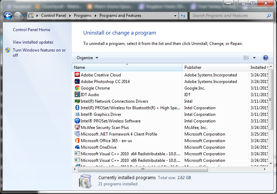Click the horizontal scrollbar thumb
This screenshot has width=277, height=194.
tap(143, 169)
